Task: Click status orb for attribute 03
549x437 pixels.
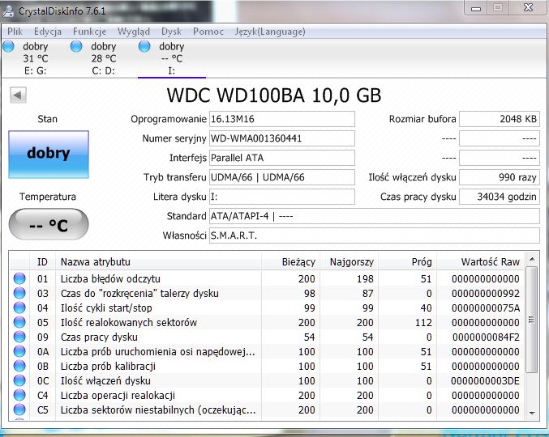Action: [x=19, y=293]
